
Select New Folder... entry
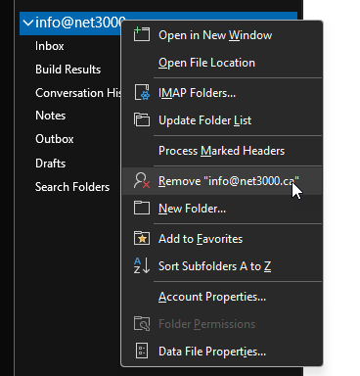click(x=222, y=209)
